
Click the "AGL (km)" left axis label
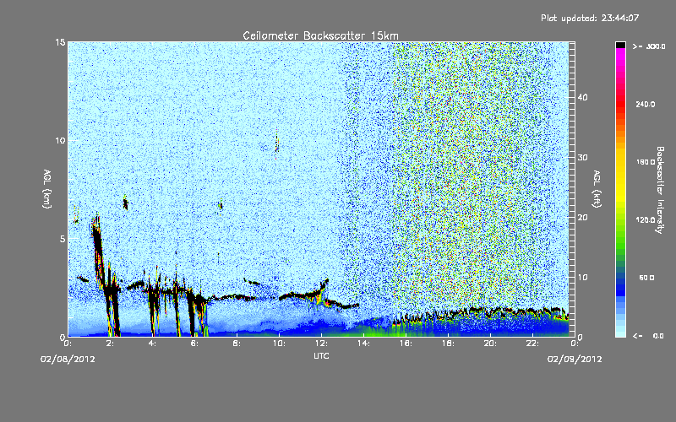tap(47, 188)
